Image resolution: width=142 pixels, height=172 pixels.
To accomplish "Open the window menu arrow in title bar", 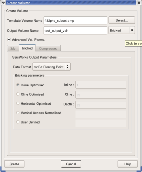I will coord(3,3).
